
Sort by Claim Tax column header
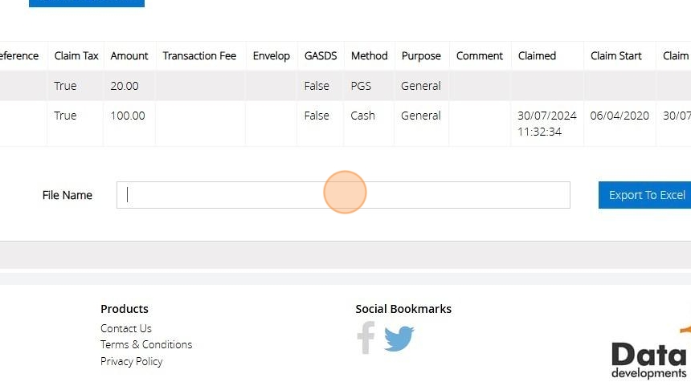click(76, 55)
